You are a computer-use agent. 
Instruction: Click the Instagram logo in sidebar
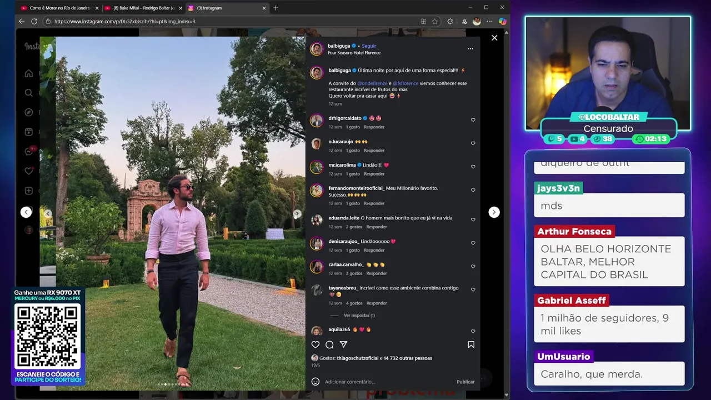click(32, 47)
